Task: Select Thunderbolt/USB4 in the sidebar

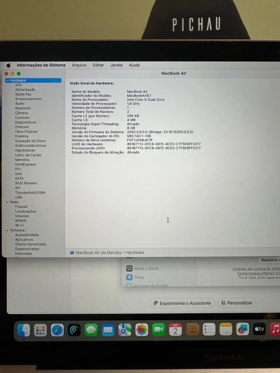Action: click(30, 193)
